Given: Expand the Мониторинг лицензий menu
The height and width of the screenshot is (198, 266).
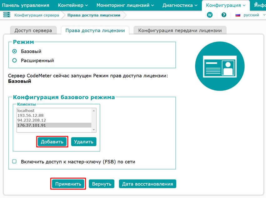Looking at the screenshot, I should [x=125, y=5].
